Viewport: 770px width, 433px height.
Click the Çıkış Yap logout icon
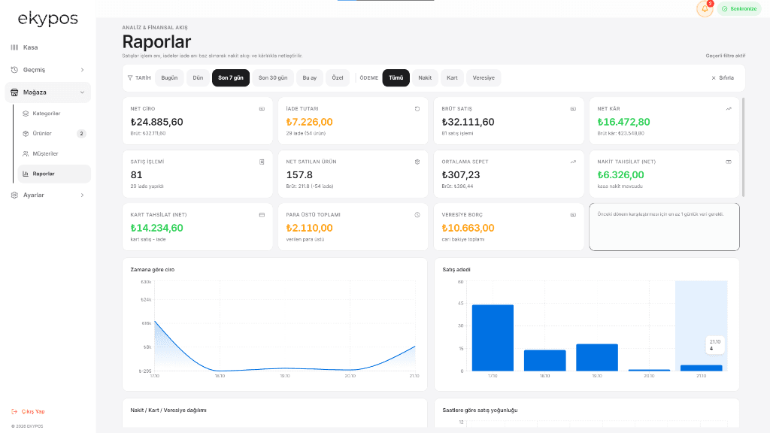pos(14,411)
